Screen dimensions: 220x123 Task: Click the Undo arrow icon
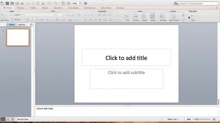49,3
